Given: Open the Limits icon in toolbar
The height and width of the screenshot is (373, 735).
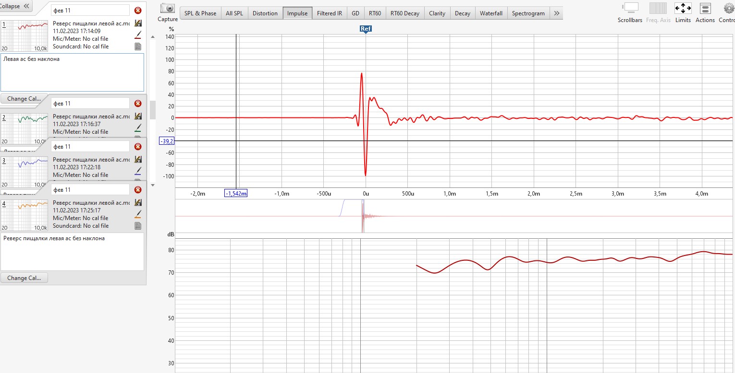Looking at the screenshot, I should click(x=683, y=8).
